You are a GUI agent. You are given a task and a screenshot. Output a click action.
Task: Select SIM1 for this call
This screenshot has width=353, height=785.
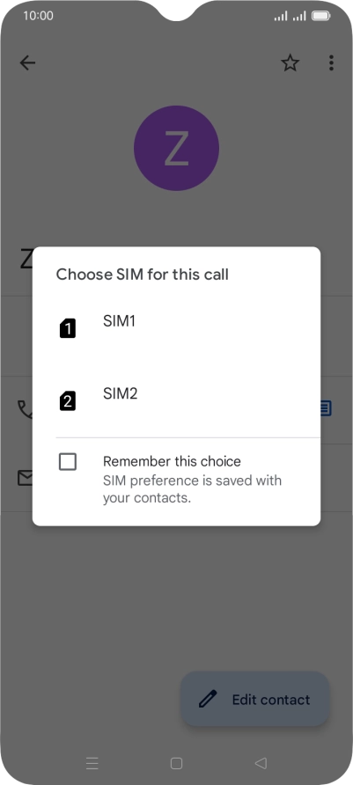tap(176, 328)
